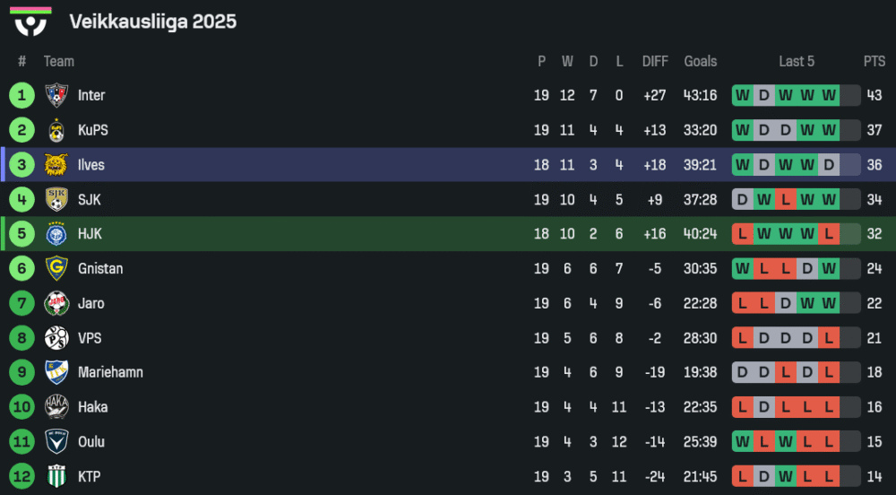Click the Jaro team crest
This screenshot has height=495, width=896.
56,303
